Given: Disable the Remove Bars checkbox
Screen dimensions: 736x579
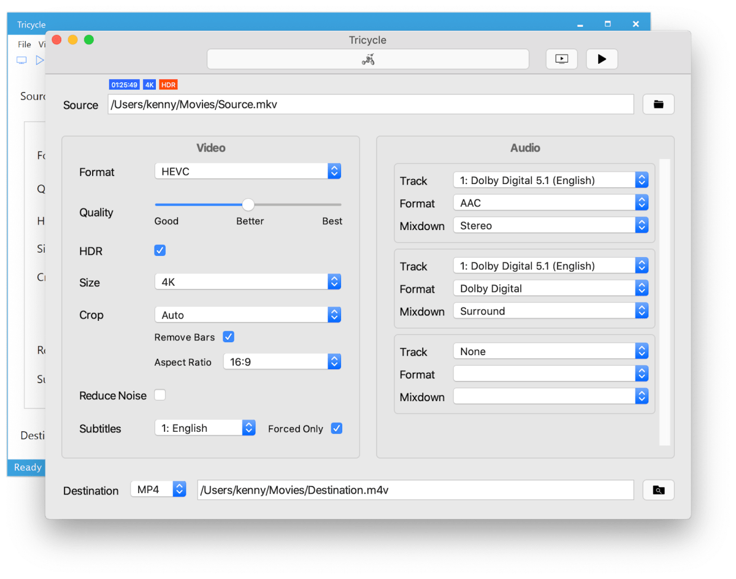Looking at the screenshot, I should click(x=228, y=337).
